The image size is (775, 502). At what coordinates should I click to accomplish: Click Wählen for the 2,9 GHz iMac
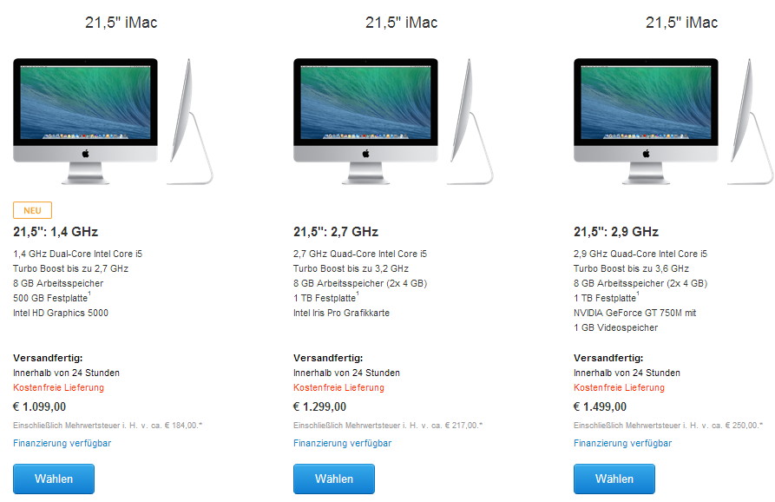614,479
